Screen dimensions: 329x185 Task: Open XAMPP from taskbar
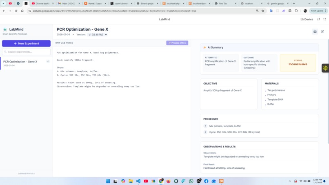click(221, 181)
